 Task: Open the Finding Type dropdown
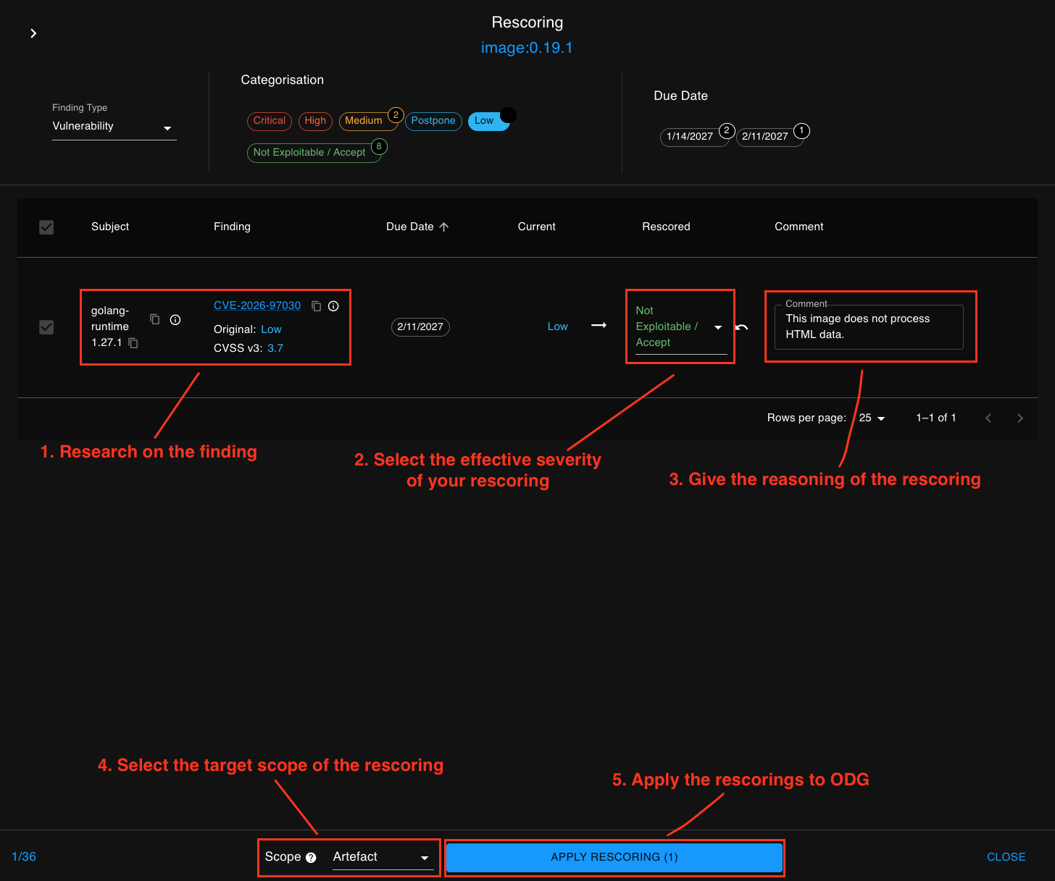click(x=114, y=127)
